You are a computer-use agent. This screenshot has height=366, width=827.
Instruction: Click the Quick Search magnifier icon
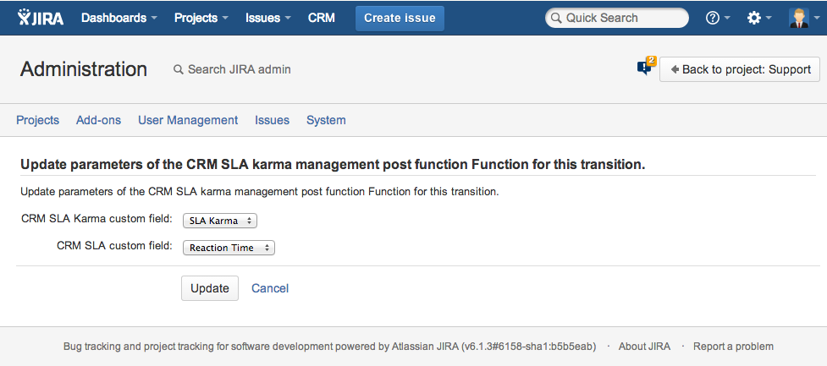click(555, 18)
